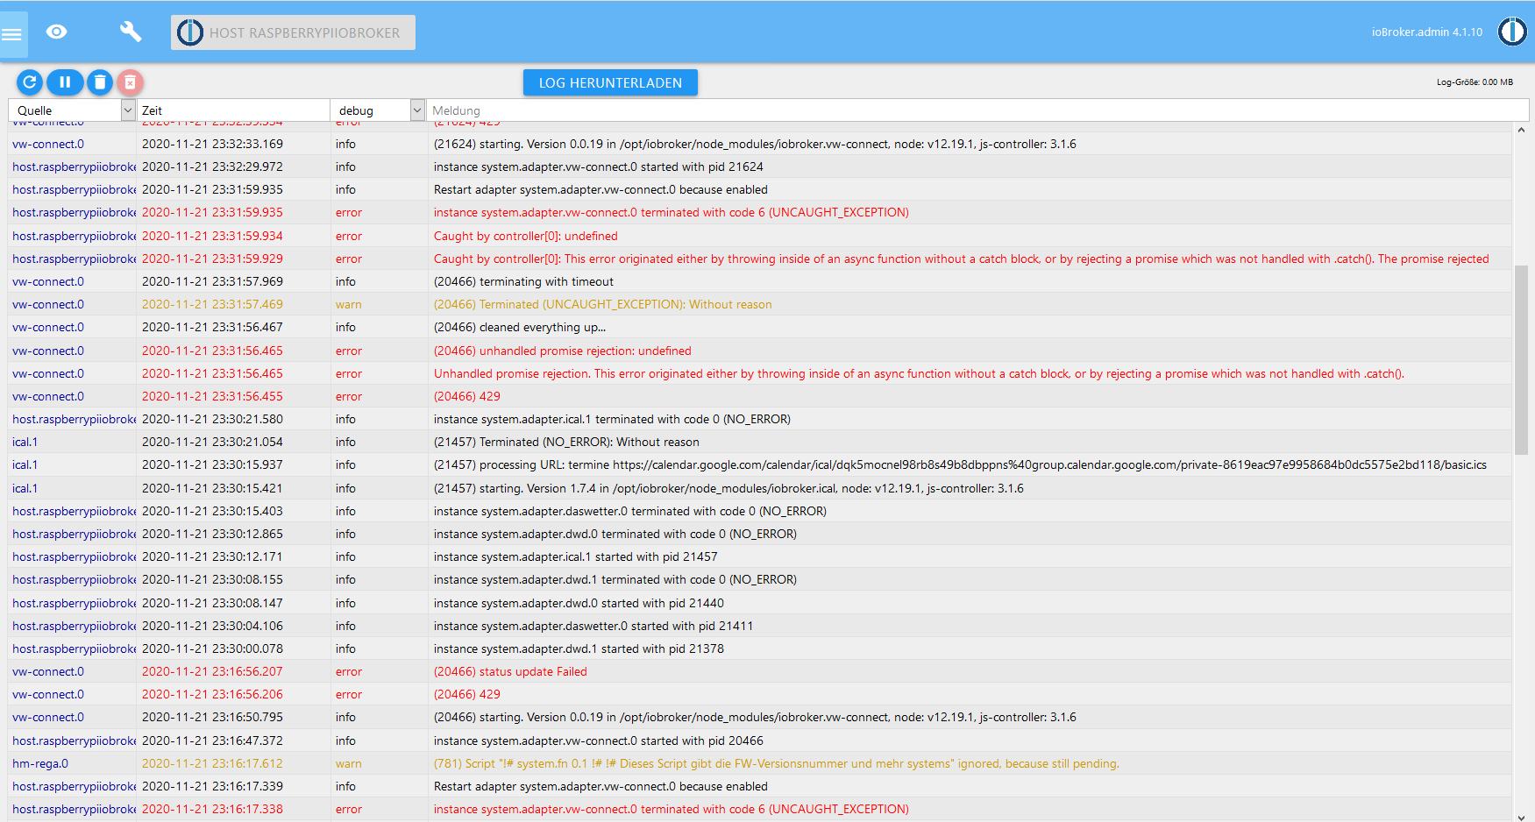
Task: Click 'dwd.1 terminated with code 0' message
Action: [x=615, y=579]
